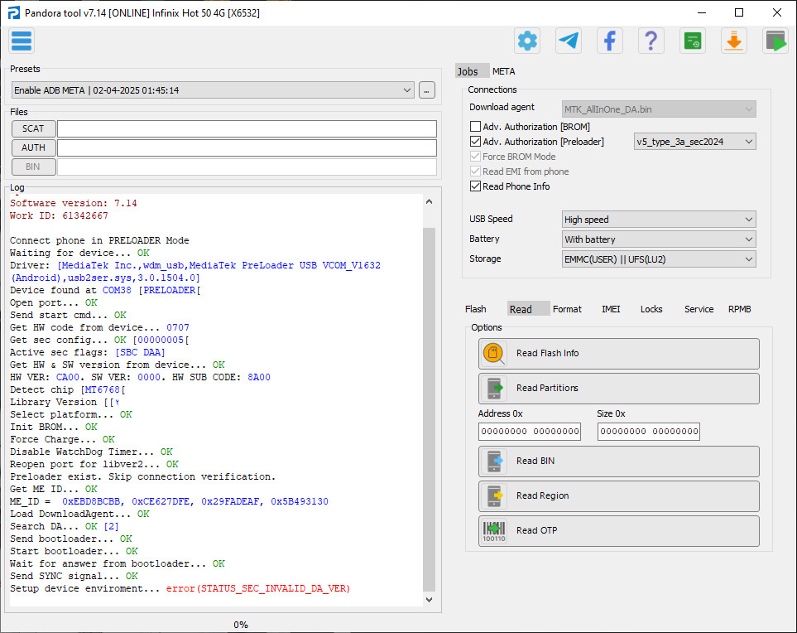Click the Read Partitions button
Viewport: 797px width, 633px height.
tap(618, 388)
